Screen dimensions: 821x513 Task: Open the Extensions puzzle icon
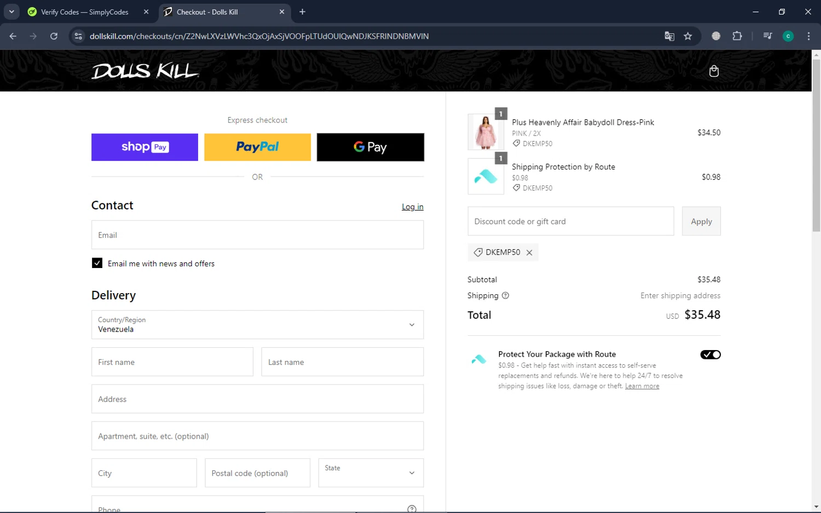coord(737,36)
